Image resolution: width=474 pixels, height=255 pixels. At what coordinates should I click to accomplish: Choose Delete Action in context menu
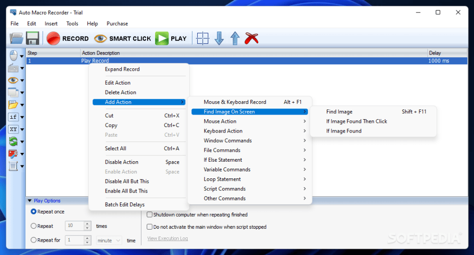pos(139,92)
